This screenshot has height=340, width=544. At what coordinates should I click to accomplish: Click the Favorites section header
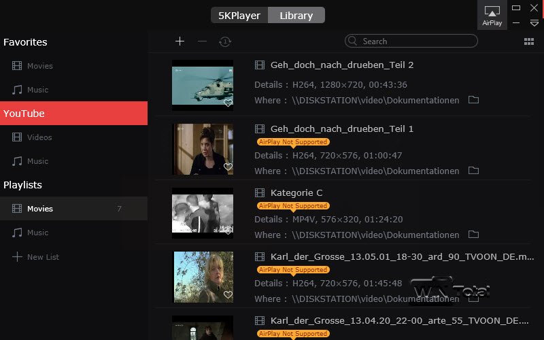(25, 42)
